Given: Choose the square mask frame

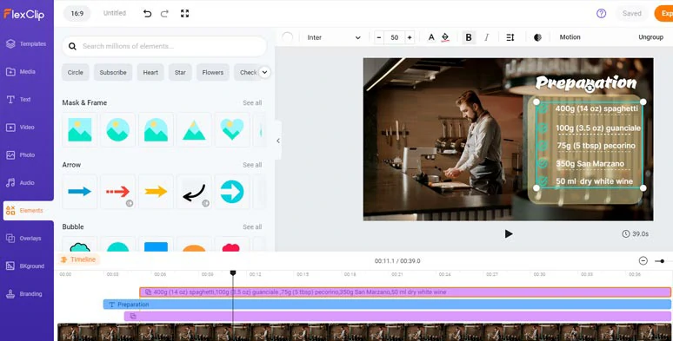Looking at the screenshot, I should tap(80, 130).
